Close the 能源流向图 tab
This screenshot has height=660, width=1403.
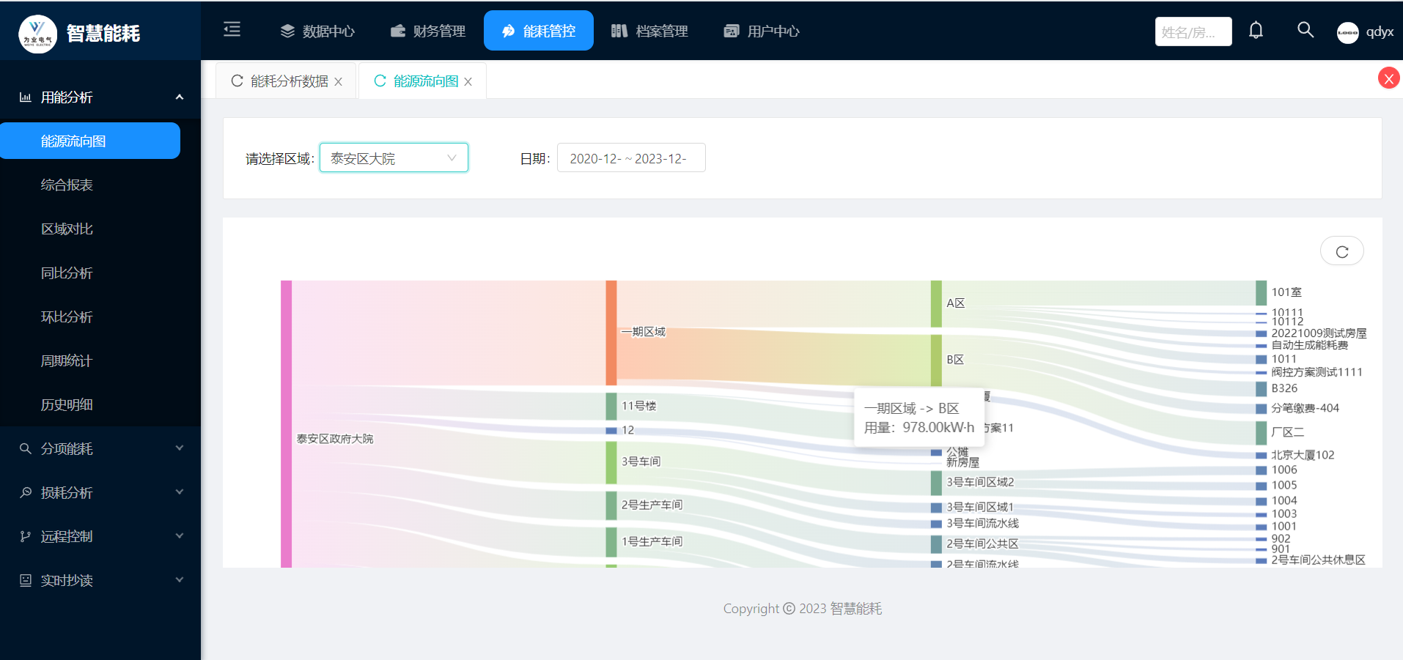pos(468,82)
